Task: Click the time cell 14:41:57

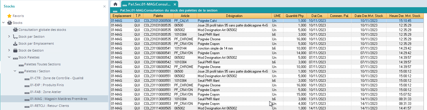Action: click(x=405, y=108)
